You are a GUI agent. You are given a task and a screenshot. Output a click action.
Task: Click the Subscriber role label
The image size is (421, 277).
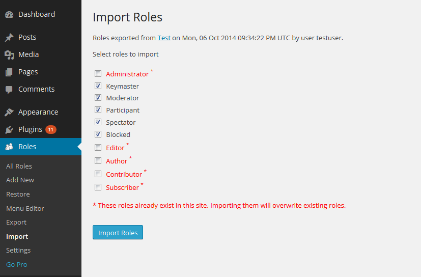[123, 187]
